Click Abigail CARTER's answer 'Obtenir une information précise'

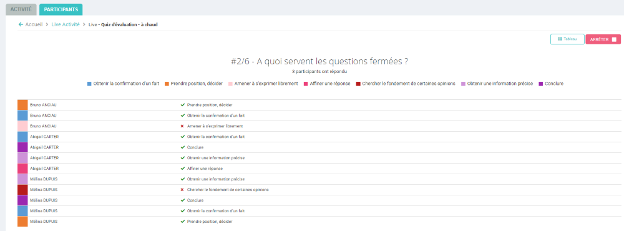pos(216,158)
